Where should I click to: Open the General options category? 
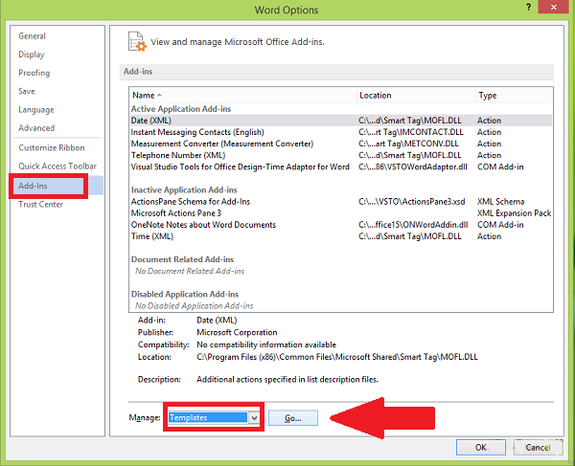click(x=33, y=36)
